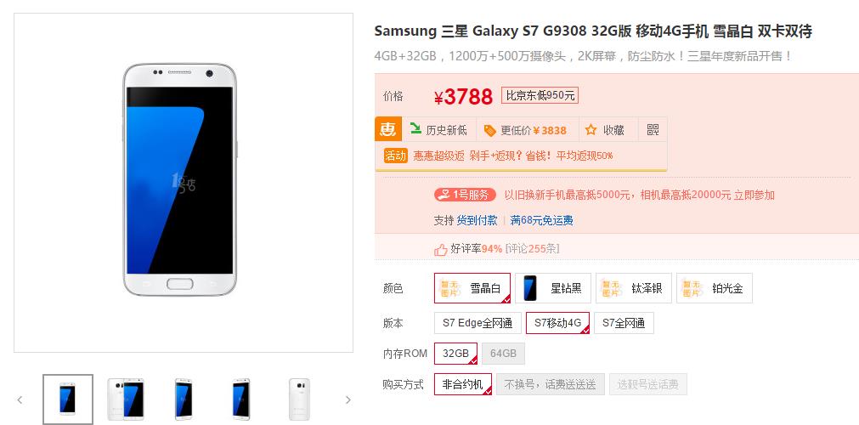Click the 活动 orange tag

[x=396, y=156]
